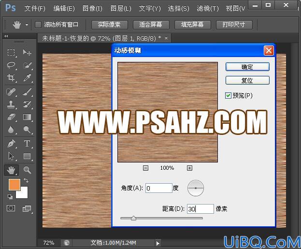Viewport: 301px width, 249px height.
Task: Zoom in the Motion Blur preview
Action: point(189,168)
